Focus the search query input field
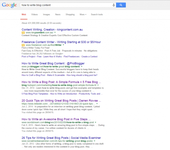 (66, 5)
